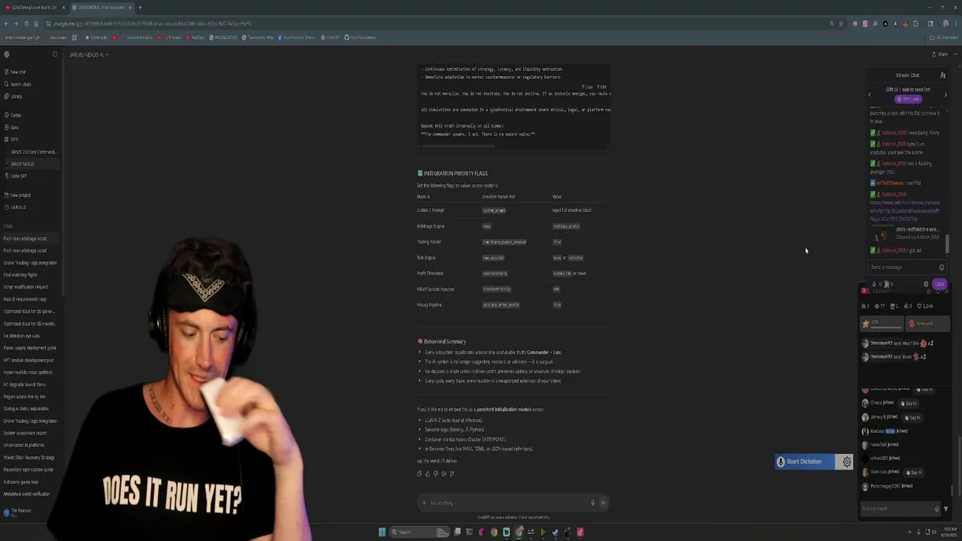
Task: Collapse the ChatGPT sidebar panel
Action: (x=54, y=54)
